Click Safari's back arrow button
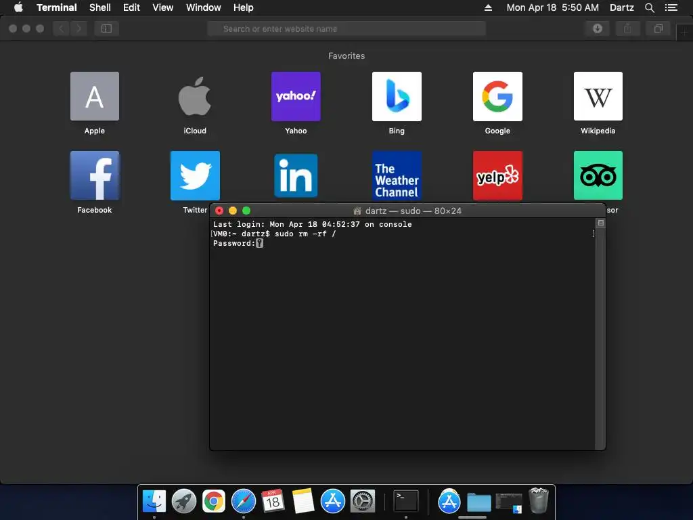This screenshot has height=520, width=693. coord(62,28)
